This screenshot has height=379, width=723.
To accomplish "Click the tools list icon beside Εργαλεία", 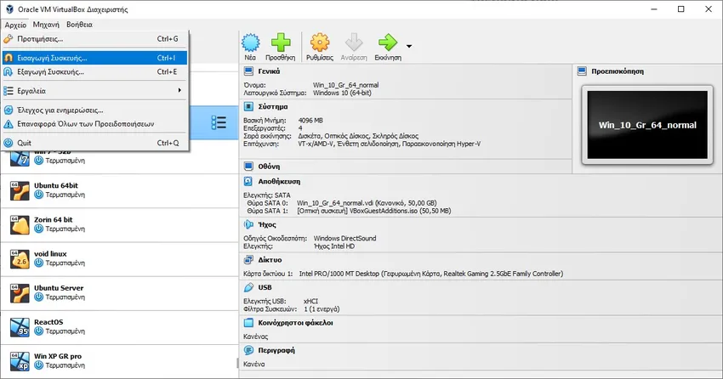I will click(9, 91).
